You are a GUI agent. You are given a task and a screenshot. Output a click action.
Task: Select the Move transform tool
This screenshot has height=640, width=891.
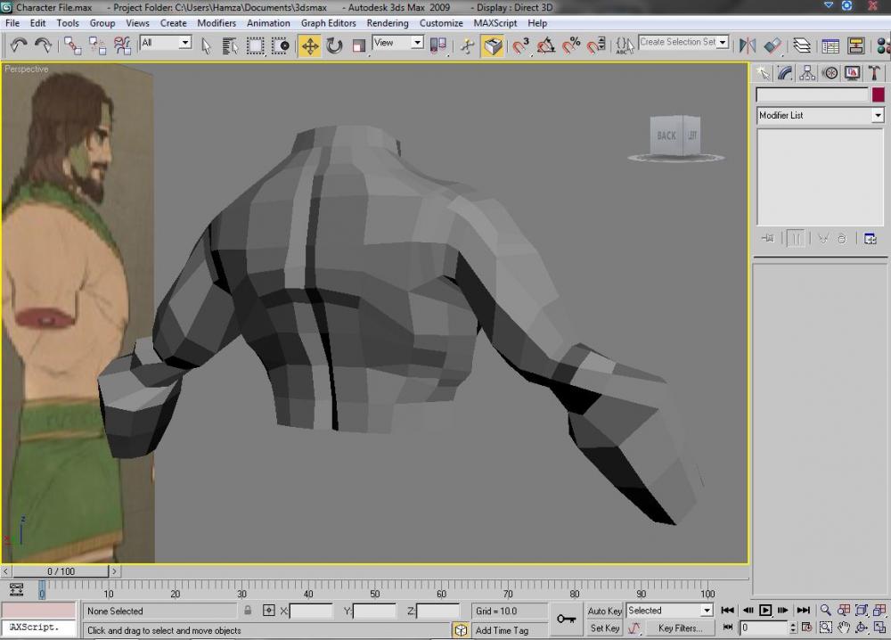309,45
